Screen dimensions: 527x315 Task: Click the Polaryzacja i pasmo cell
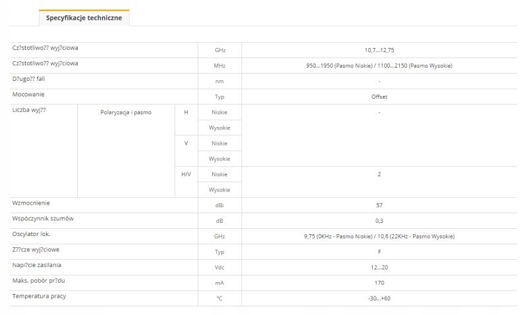(x=126, y=112)
